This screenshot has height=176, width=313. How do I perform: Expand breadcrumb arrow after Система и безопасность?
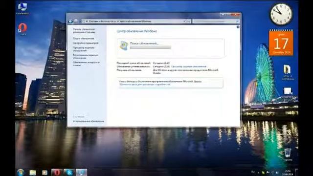pyautogui.click(x=118, y=21)
